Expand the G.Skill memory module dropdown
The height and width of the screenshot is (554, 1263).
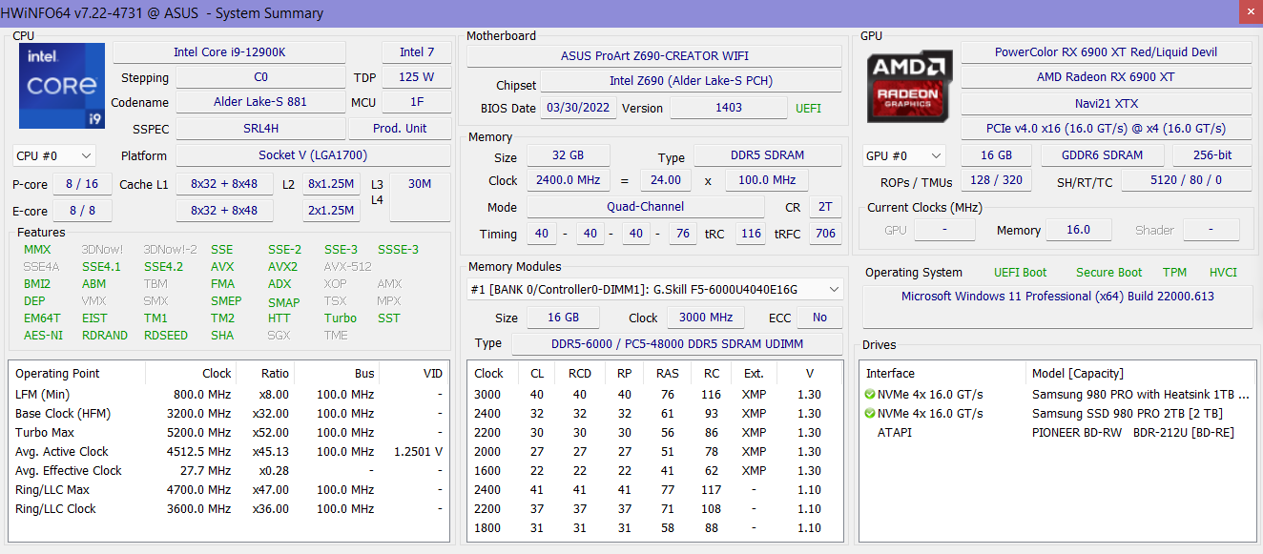coord(655,289)
